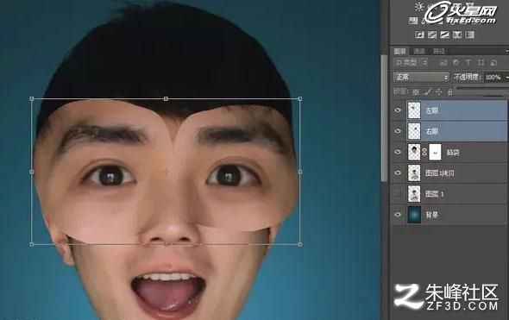Click the lock all padlock icon
Image resolution: width=509 pixels, height=320 pixels.
[x=450, y=91]
